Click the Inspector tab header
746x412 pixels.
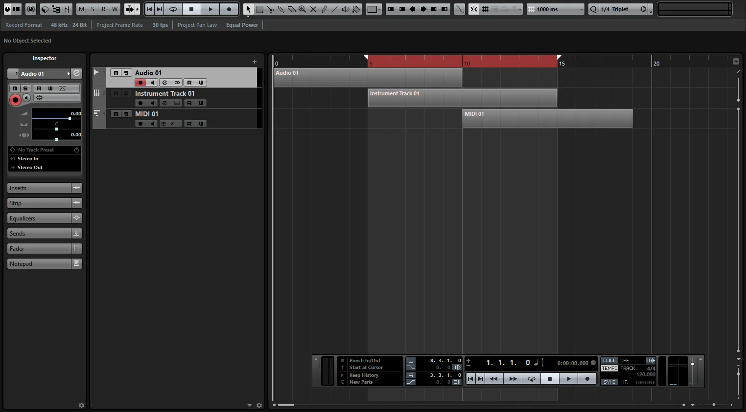click(45, 58)
